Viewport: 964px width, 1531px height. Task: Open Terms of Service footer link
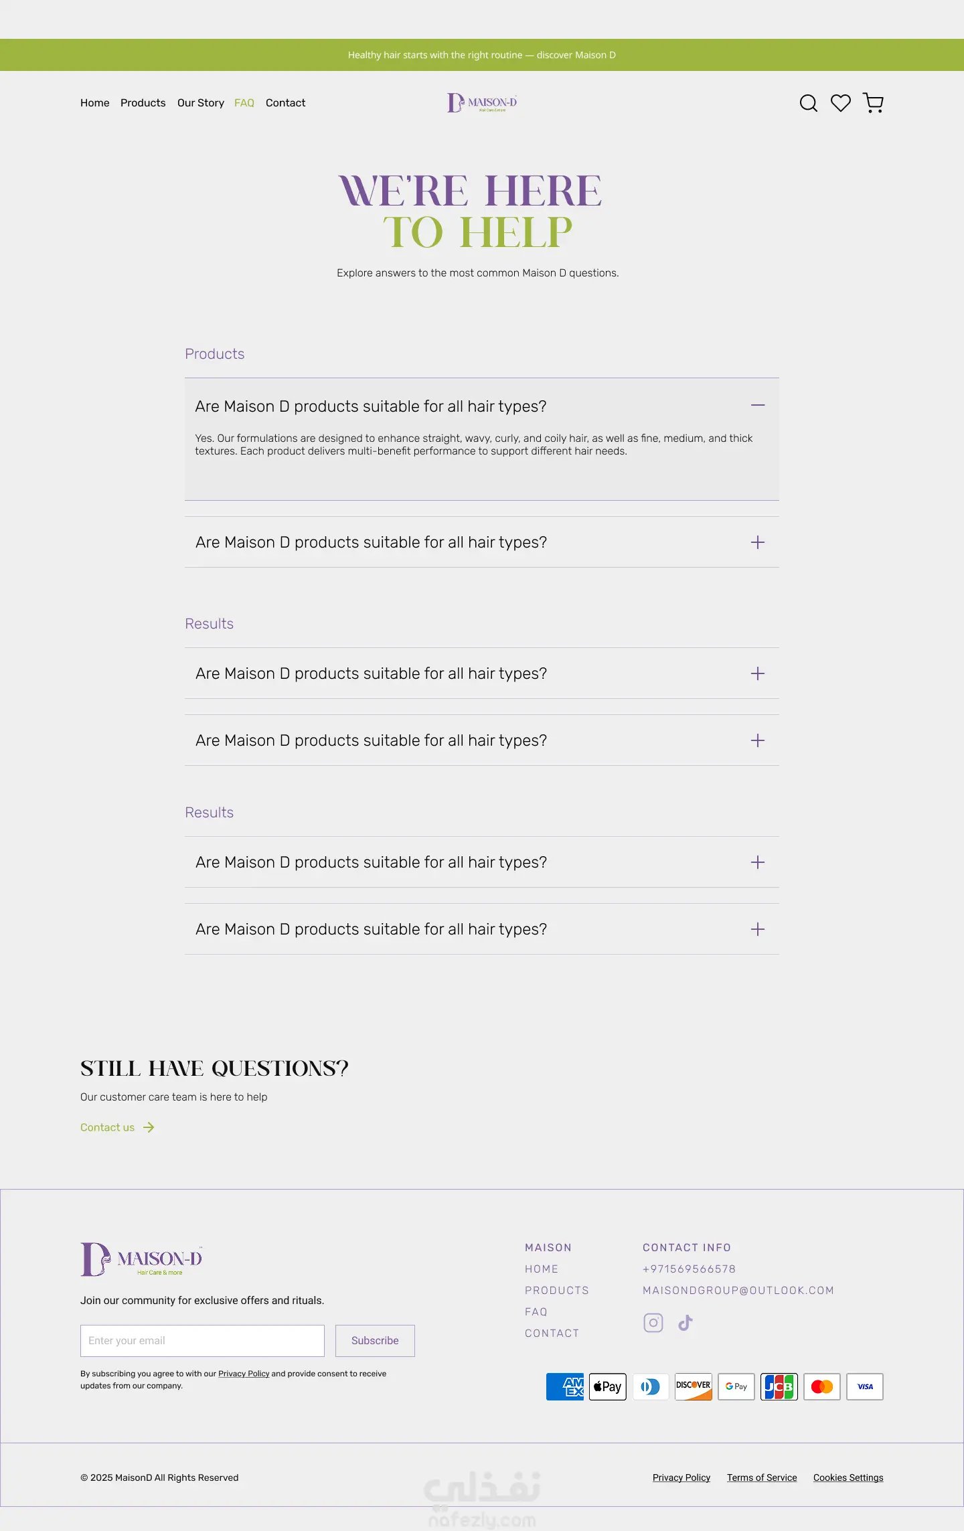762,1477
